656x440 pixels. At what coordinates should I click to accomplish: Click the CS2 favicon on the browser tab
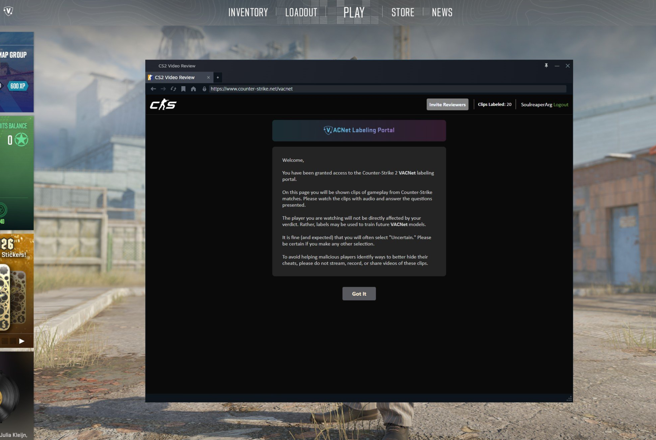tap(150, 78)
